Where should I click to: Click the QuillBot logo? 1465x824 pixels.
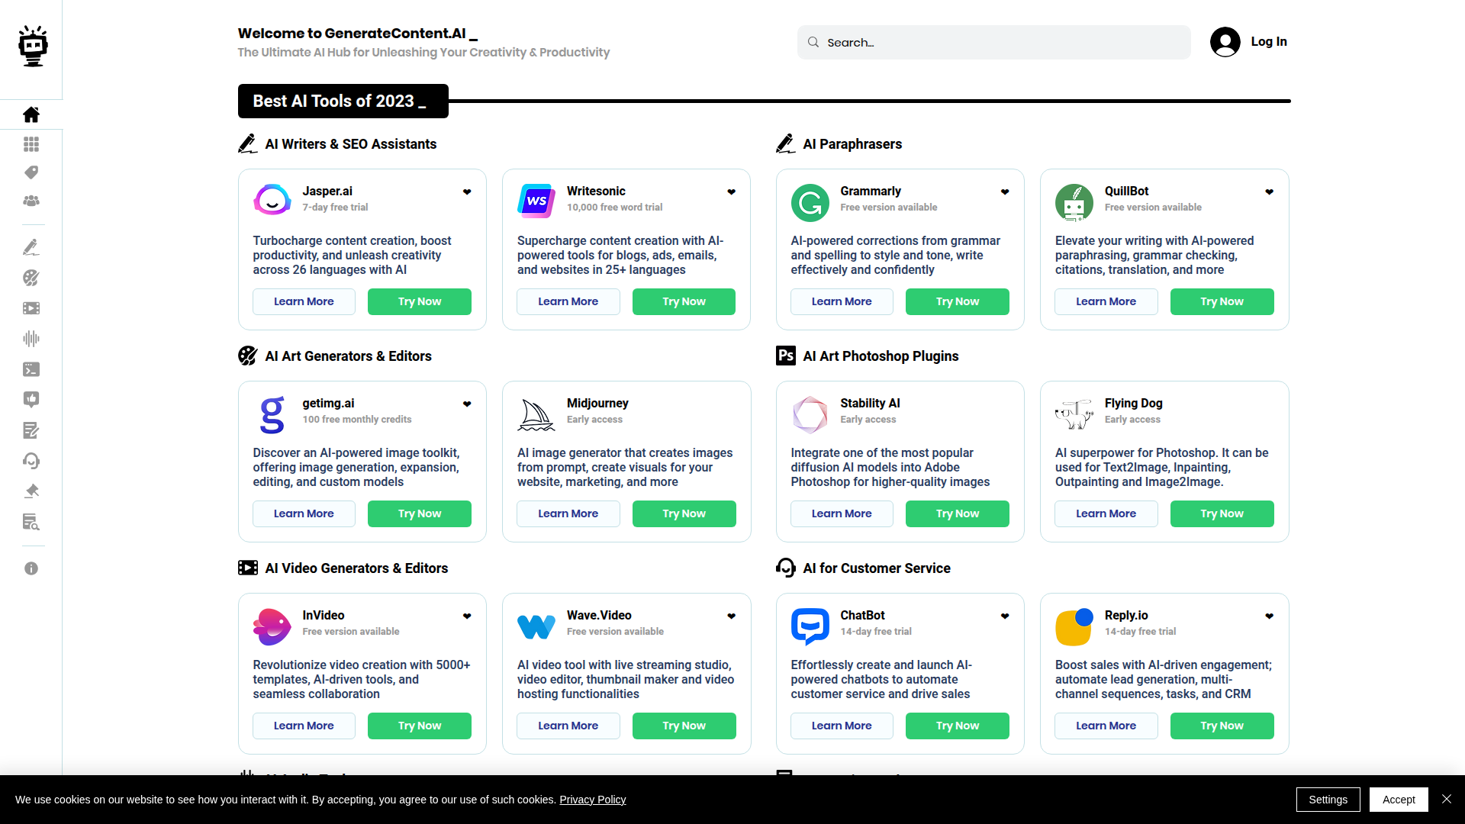click(1074, 203)
